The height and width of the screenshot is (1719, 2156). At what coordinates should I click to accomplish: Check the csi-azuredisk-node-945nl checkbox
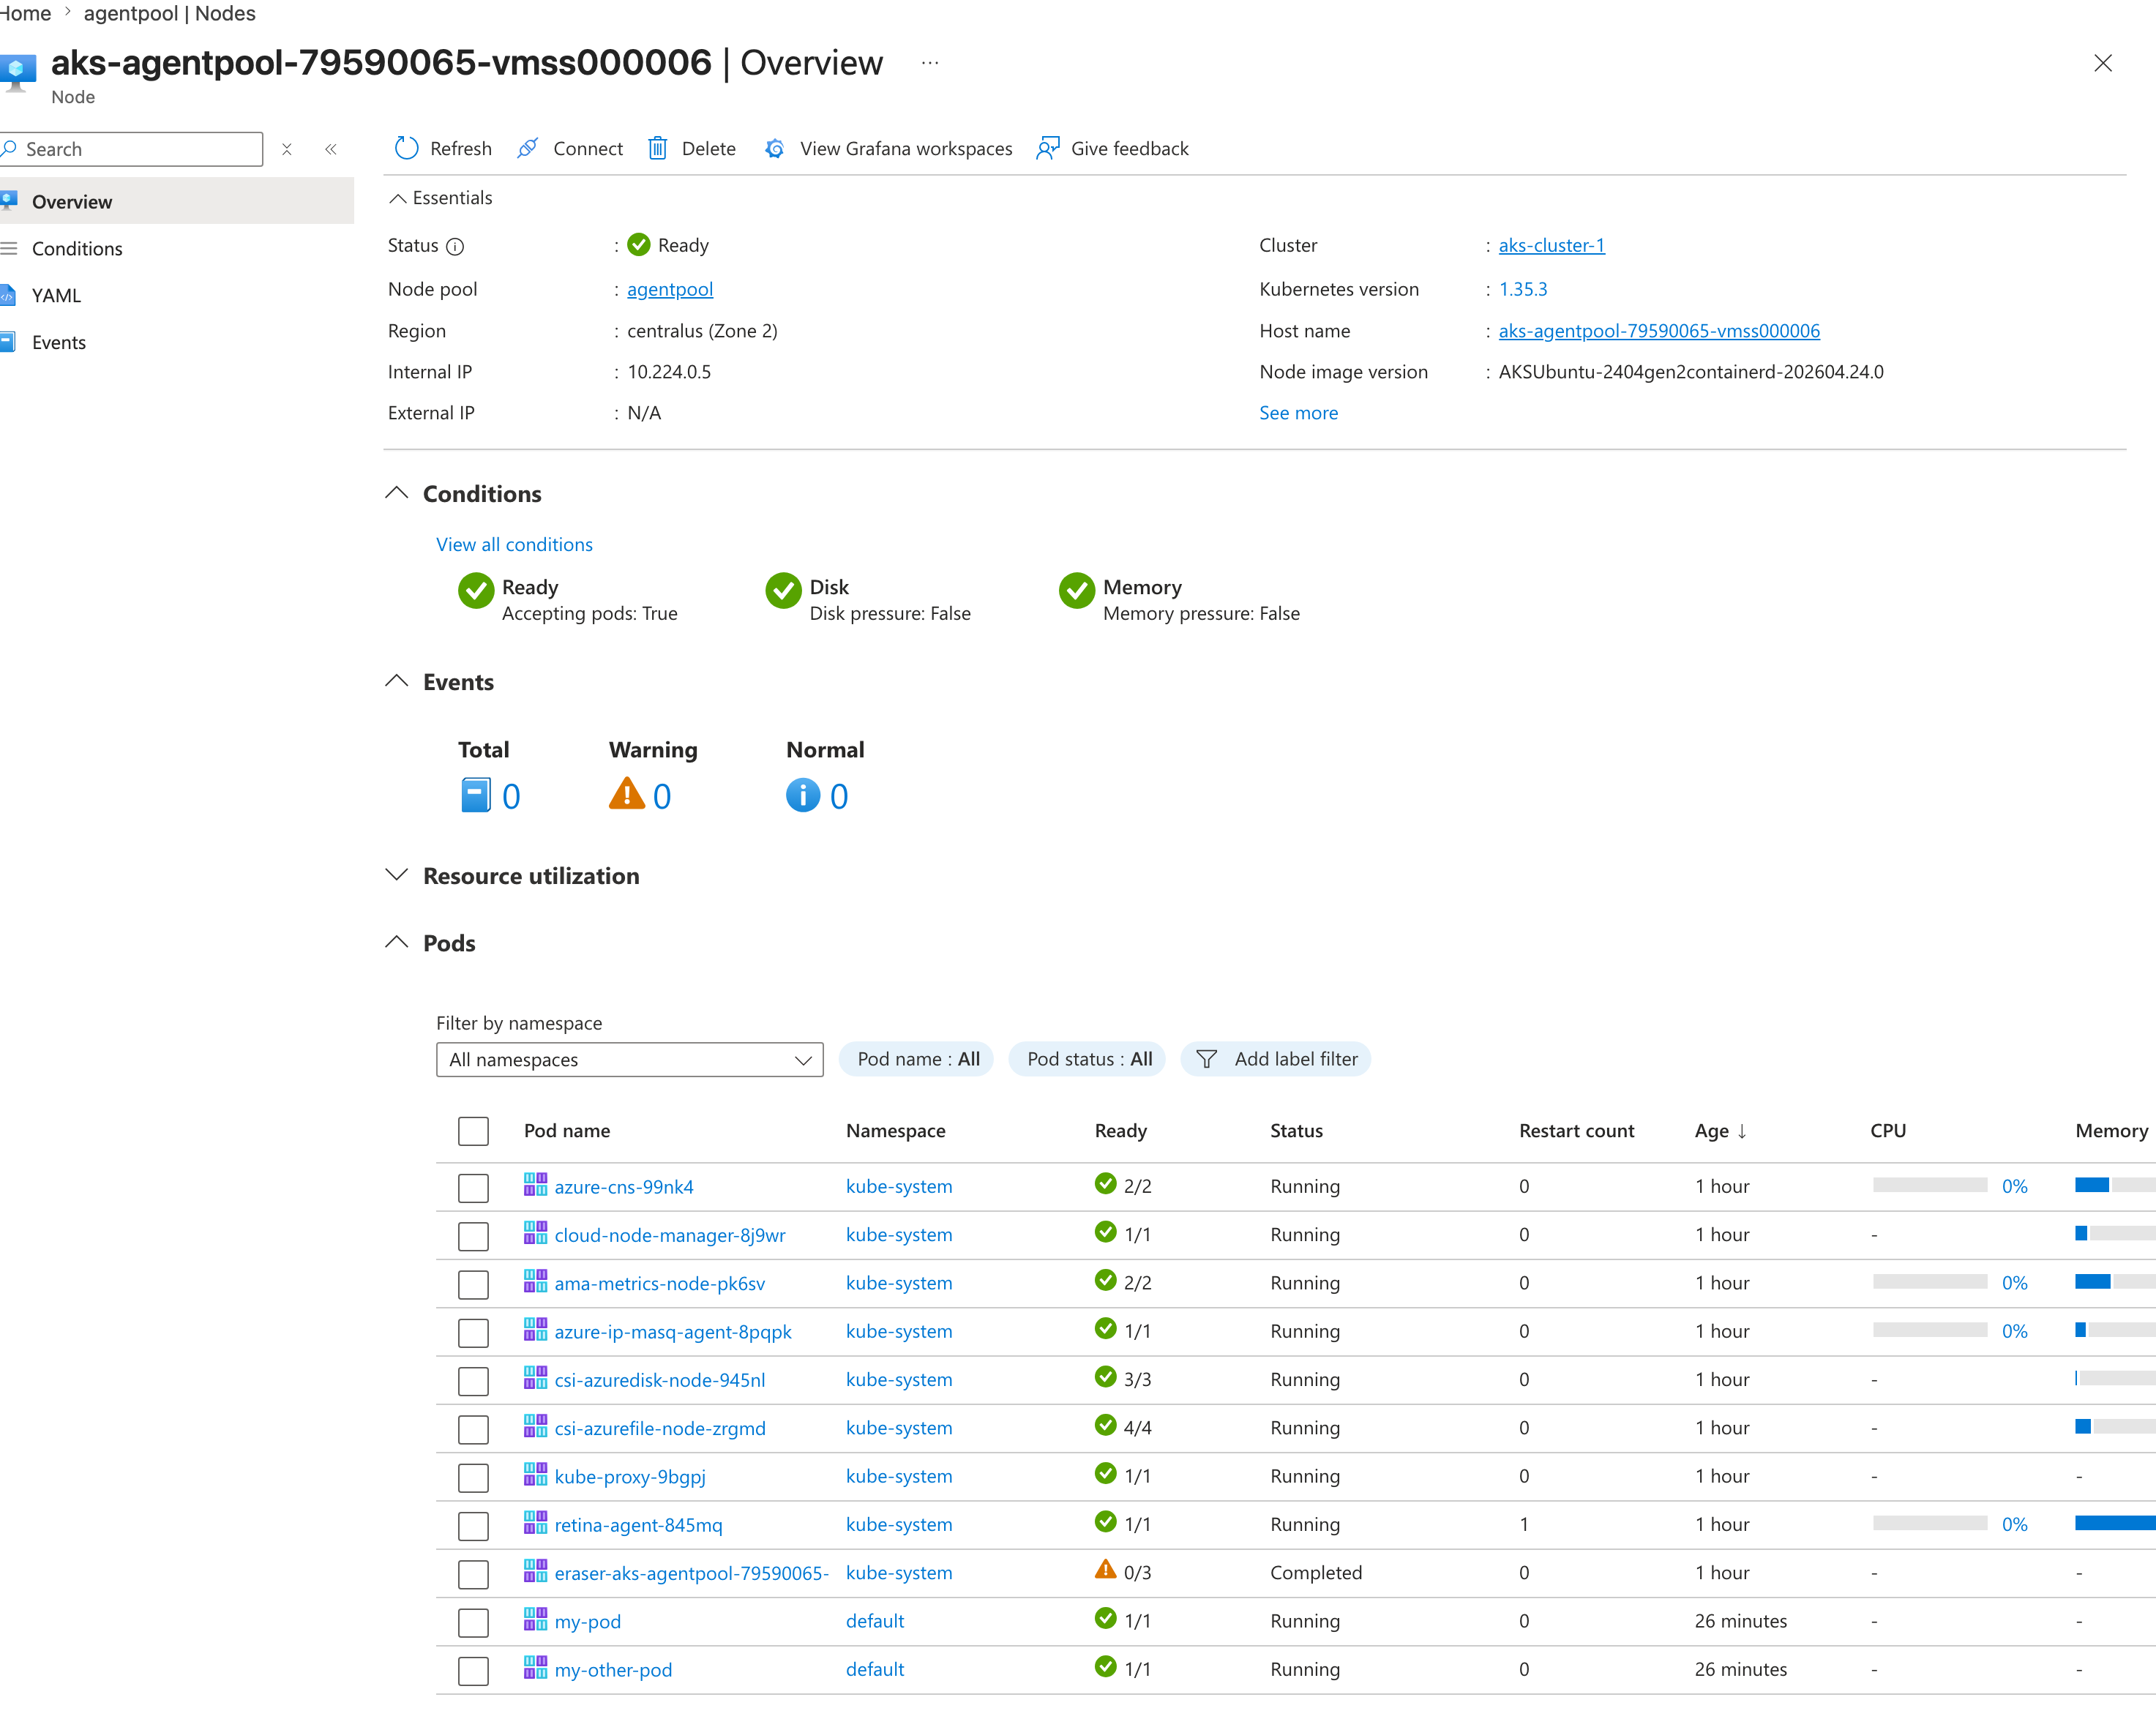(x=473, y=1381)
